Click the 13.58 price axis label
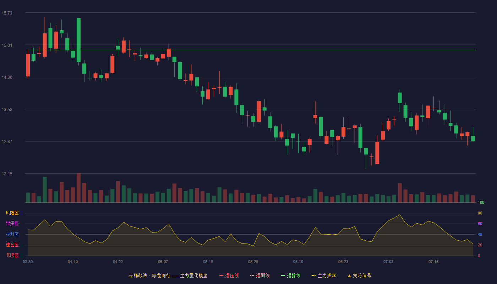 click(7, 109)
